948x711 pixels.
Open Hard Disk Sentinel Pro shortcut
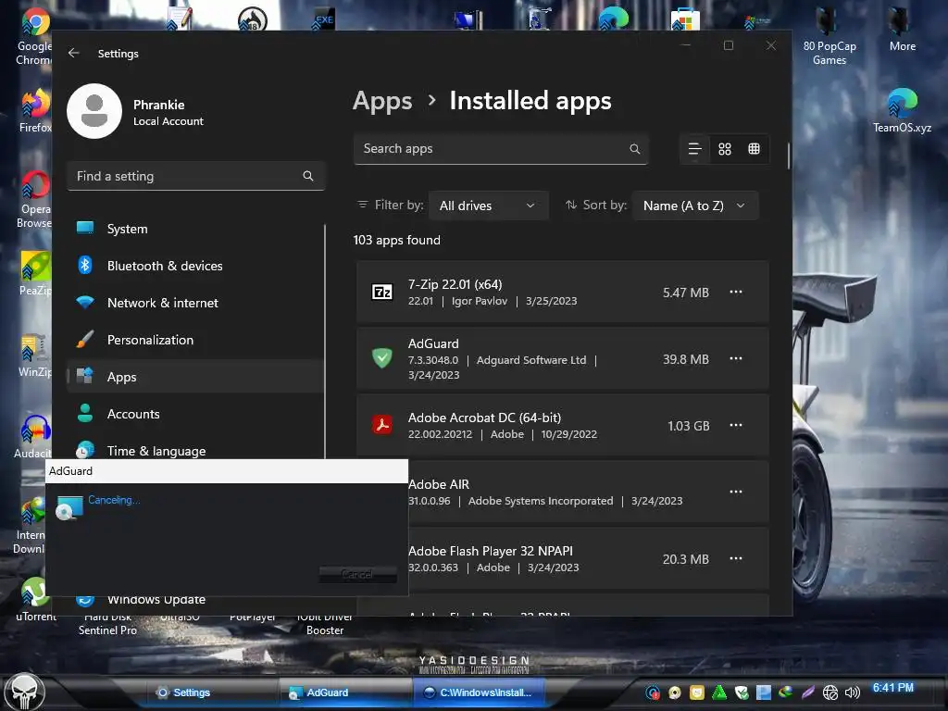(x=107, y=624)
